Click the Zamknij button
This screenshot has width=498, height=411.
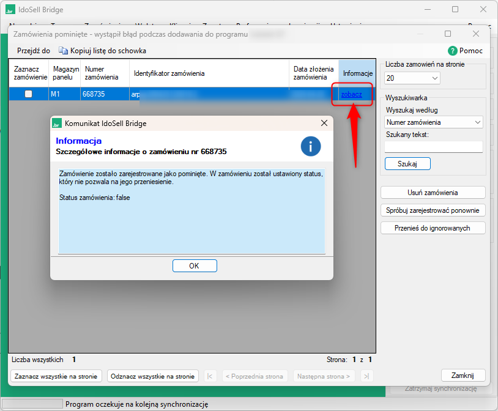[463, 376]
